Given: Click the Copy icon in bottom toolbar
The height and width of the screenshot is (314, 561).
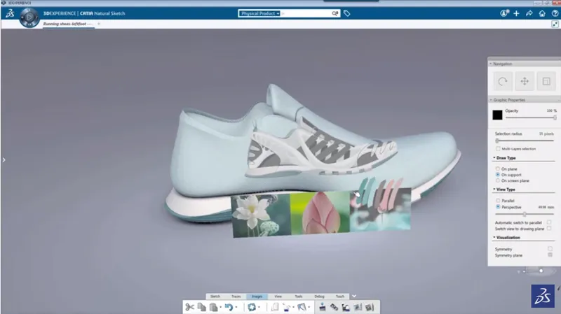Looking at the screenshot, I should click(x=202, y=307).
